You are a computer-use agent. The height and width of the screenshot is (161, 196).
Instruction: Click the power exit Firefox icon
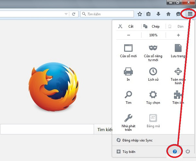[188, 151]
